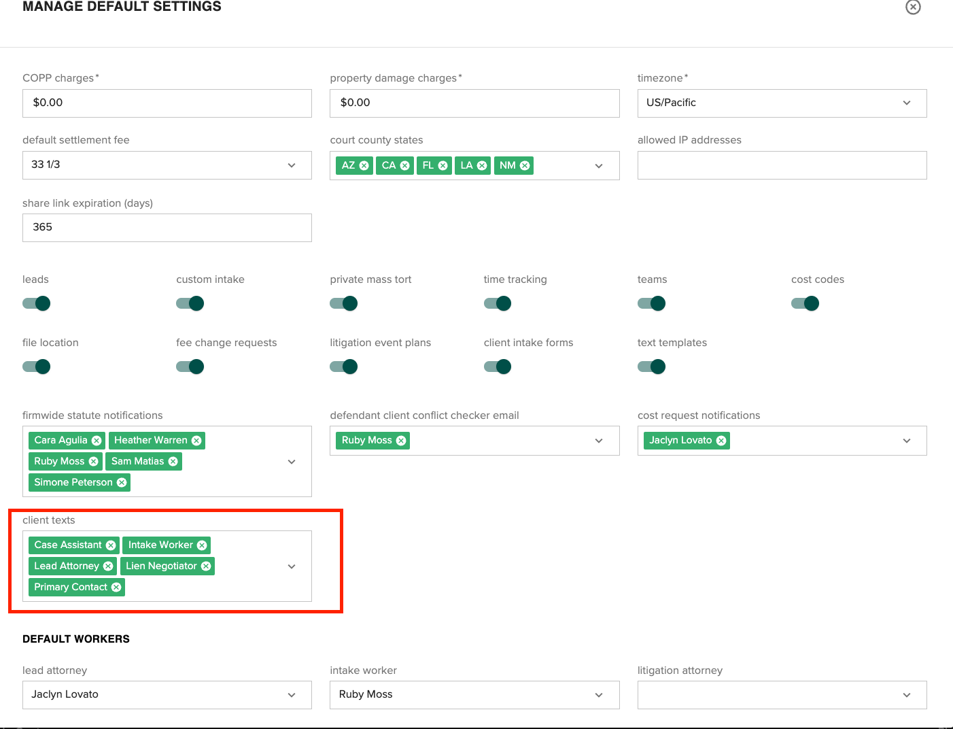Viewport: 953px width, 729px height.
Task: Remove Lien Negotiator from client texts
Action: pos(206,566)
